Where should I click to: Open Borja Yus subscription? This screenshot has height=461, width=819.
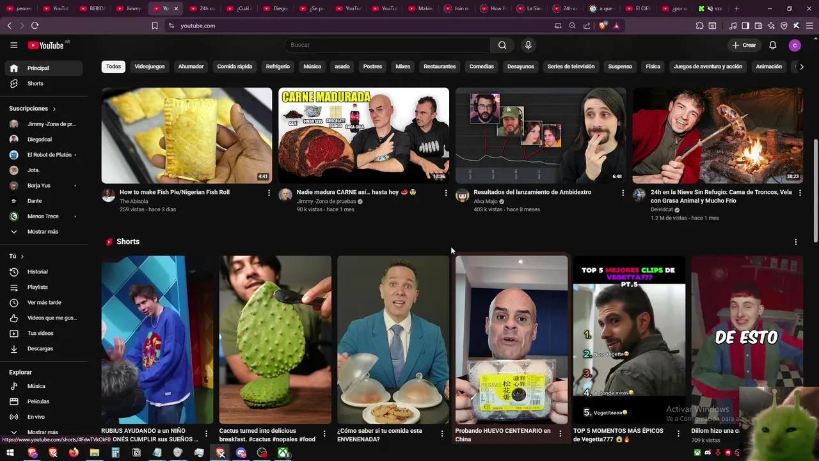(x=44, y=185)
